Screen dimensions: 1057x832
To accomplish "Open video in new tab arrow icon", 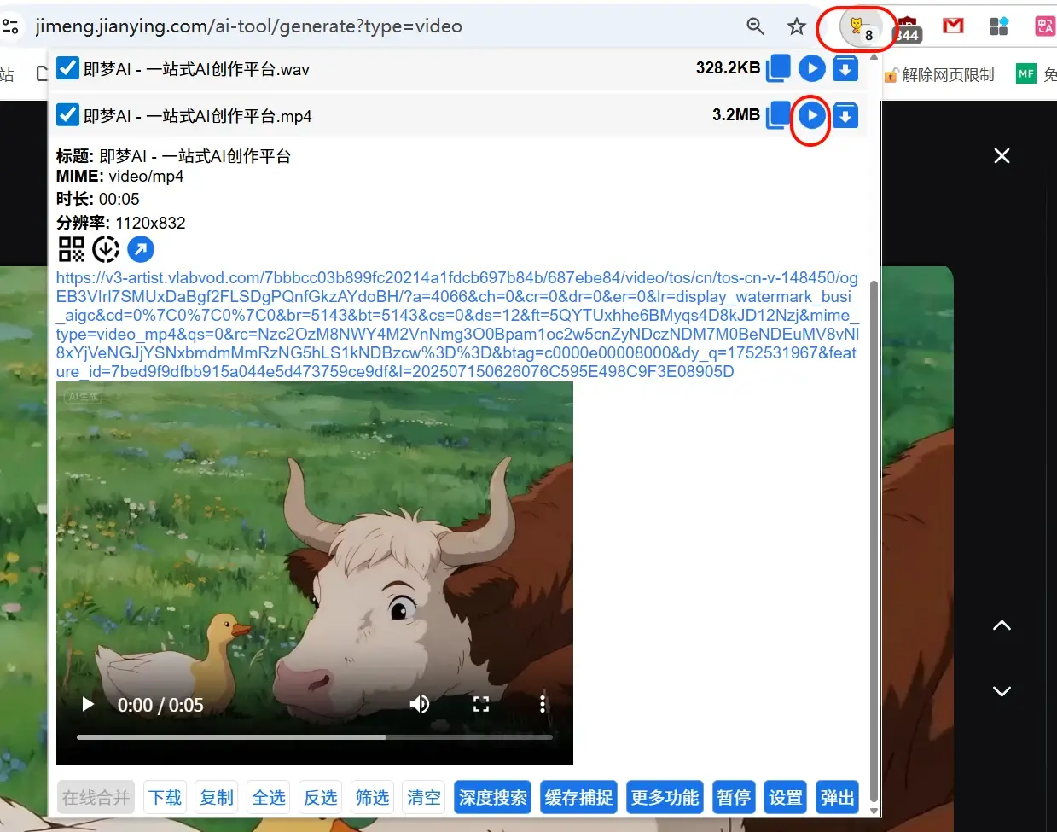I will click(141, 249).
